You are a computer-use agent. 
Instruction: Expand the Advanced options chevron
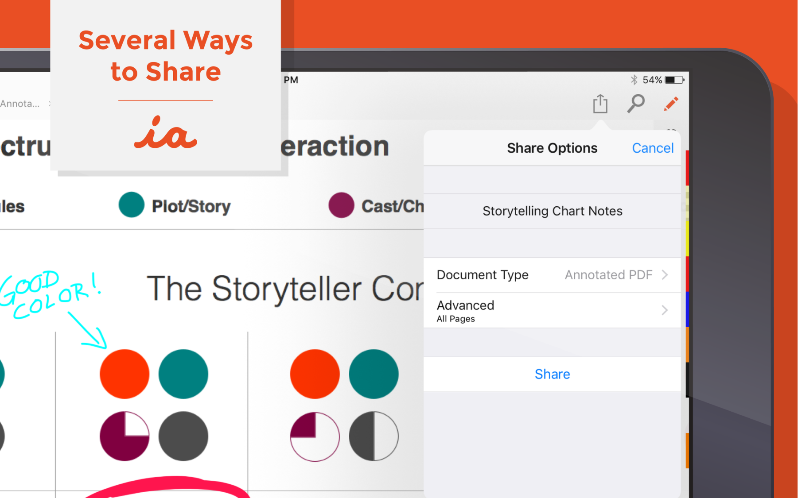click(x=665, y=310)
